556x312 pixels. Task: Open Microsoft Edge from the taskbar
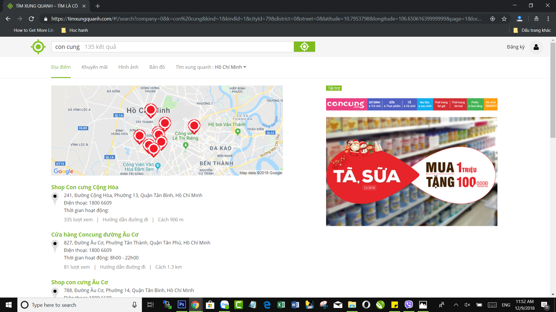click(x=267, y=305)
